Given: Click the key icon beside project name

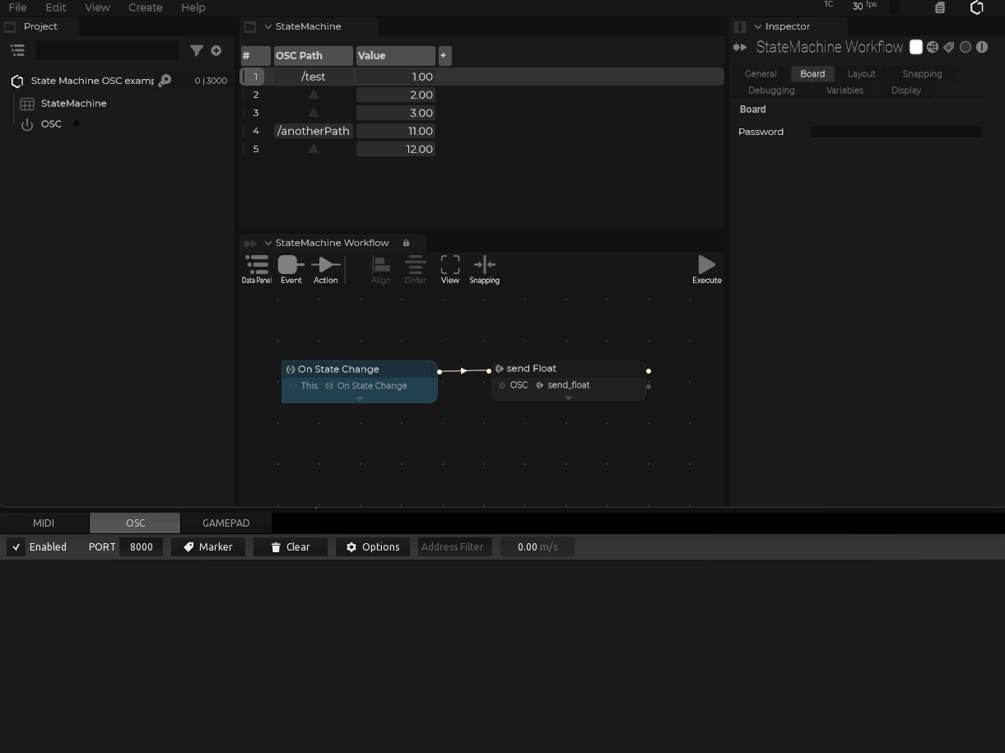Looking at the screenshot, I should tap(165, 81).
